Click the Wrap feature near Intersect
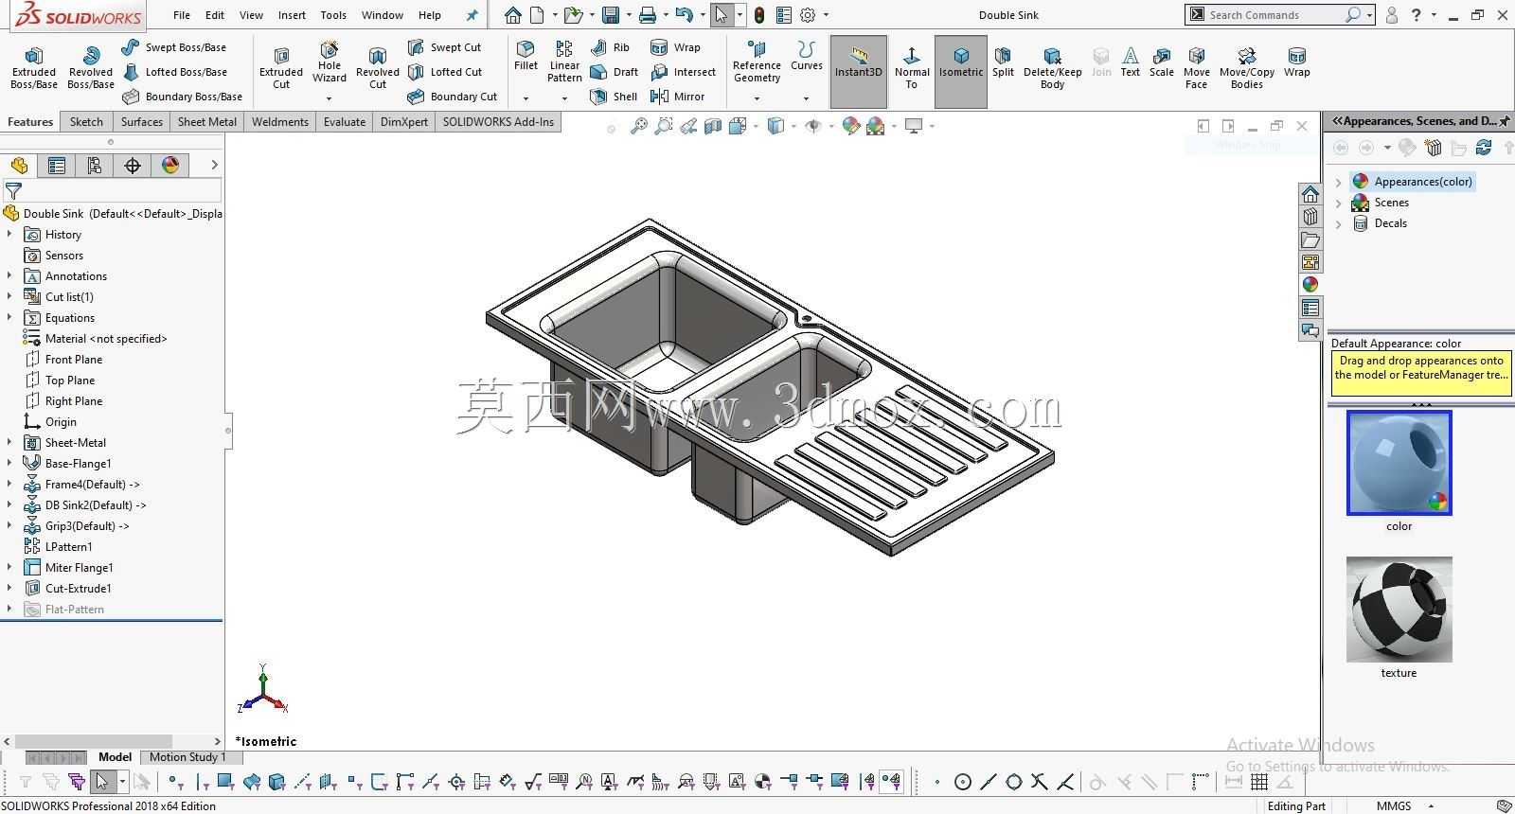The image size is (1515, 814). click(675, 47)
